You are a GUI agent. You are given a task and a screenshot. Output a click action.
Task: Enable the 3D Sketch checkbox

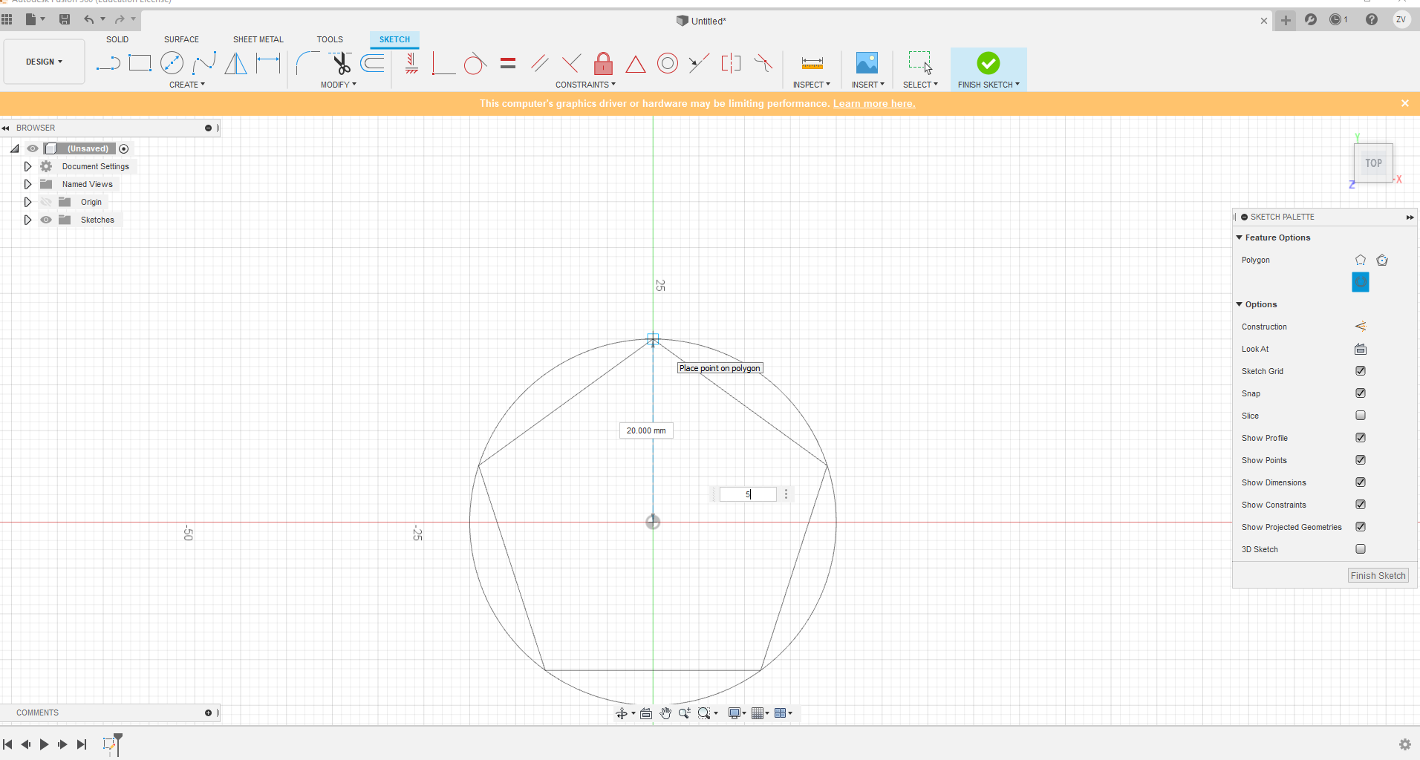click(1361, 549)
